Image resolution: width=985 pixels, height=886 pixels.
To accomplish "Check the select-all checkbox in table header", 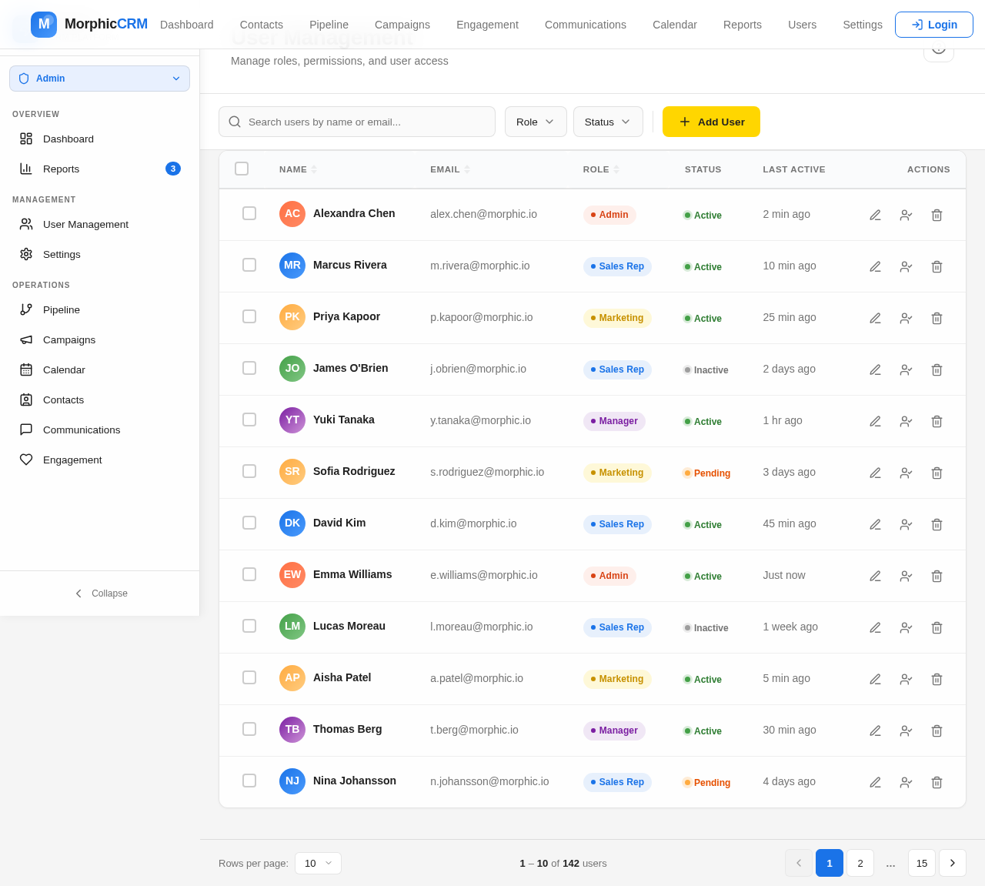I will pyautogui.click(x=242, y=169).
